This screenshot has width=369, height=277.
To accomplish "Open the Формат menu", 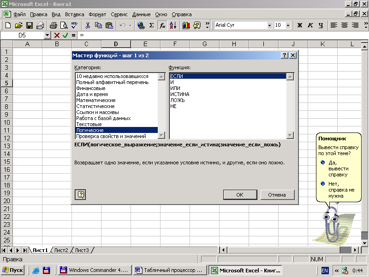I will coord(97,15).
